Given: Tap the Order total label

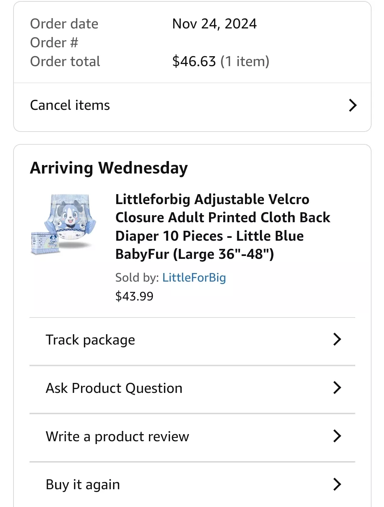Looking at the screenshot, I should [x=65, y=62].
